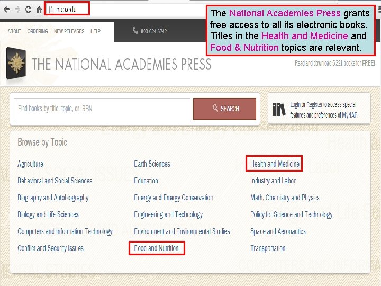Open the Health and Medicine topic
Screen dimensions: 381x286
[275, 164]
